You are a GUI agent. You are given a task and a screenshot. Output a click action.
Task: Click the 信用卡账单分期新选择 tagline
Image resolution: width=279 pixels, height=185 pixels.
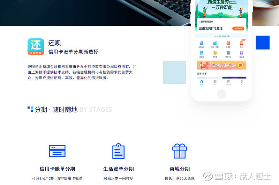(73, 52)
